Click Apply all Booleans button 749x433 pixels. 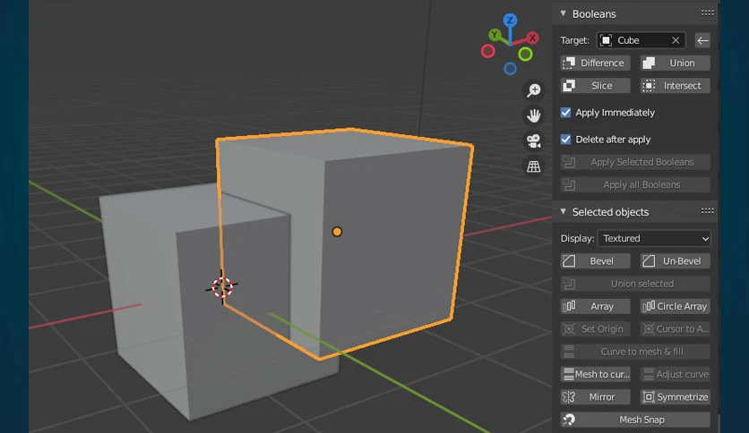[635, 184]
